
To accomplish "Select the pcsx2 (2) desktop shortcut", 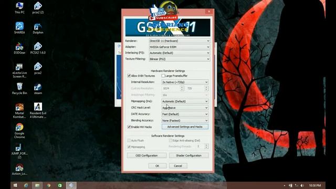I will click(38, 8).
